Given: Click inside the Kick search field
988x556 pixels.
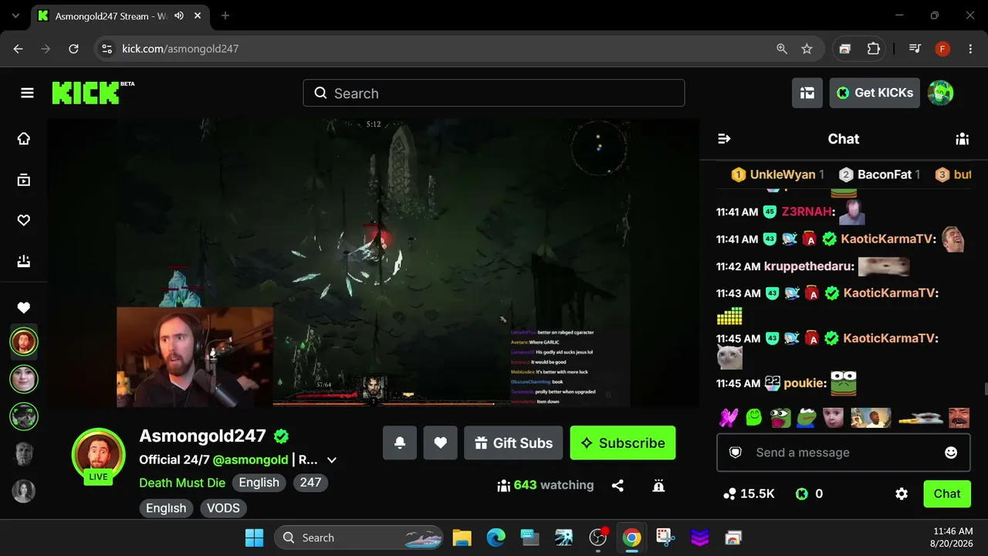Looking at the screenshot, I should click(x=494, y=93).
